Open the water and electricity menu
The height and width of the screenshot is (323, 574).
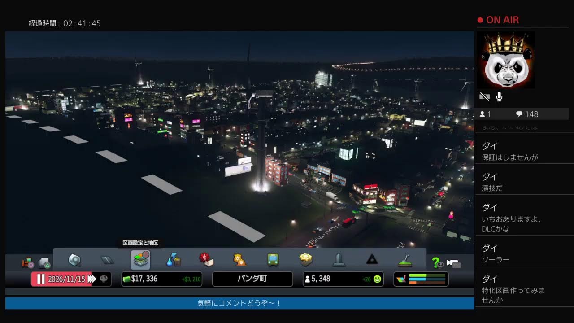point(173,260)
